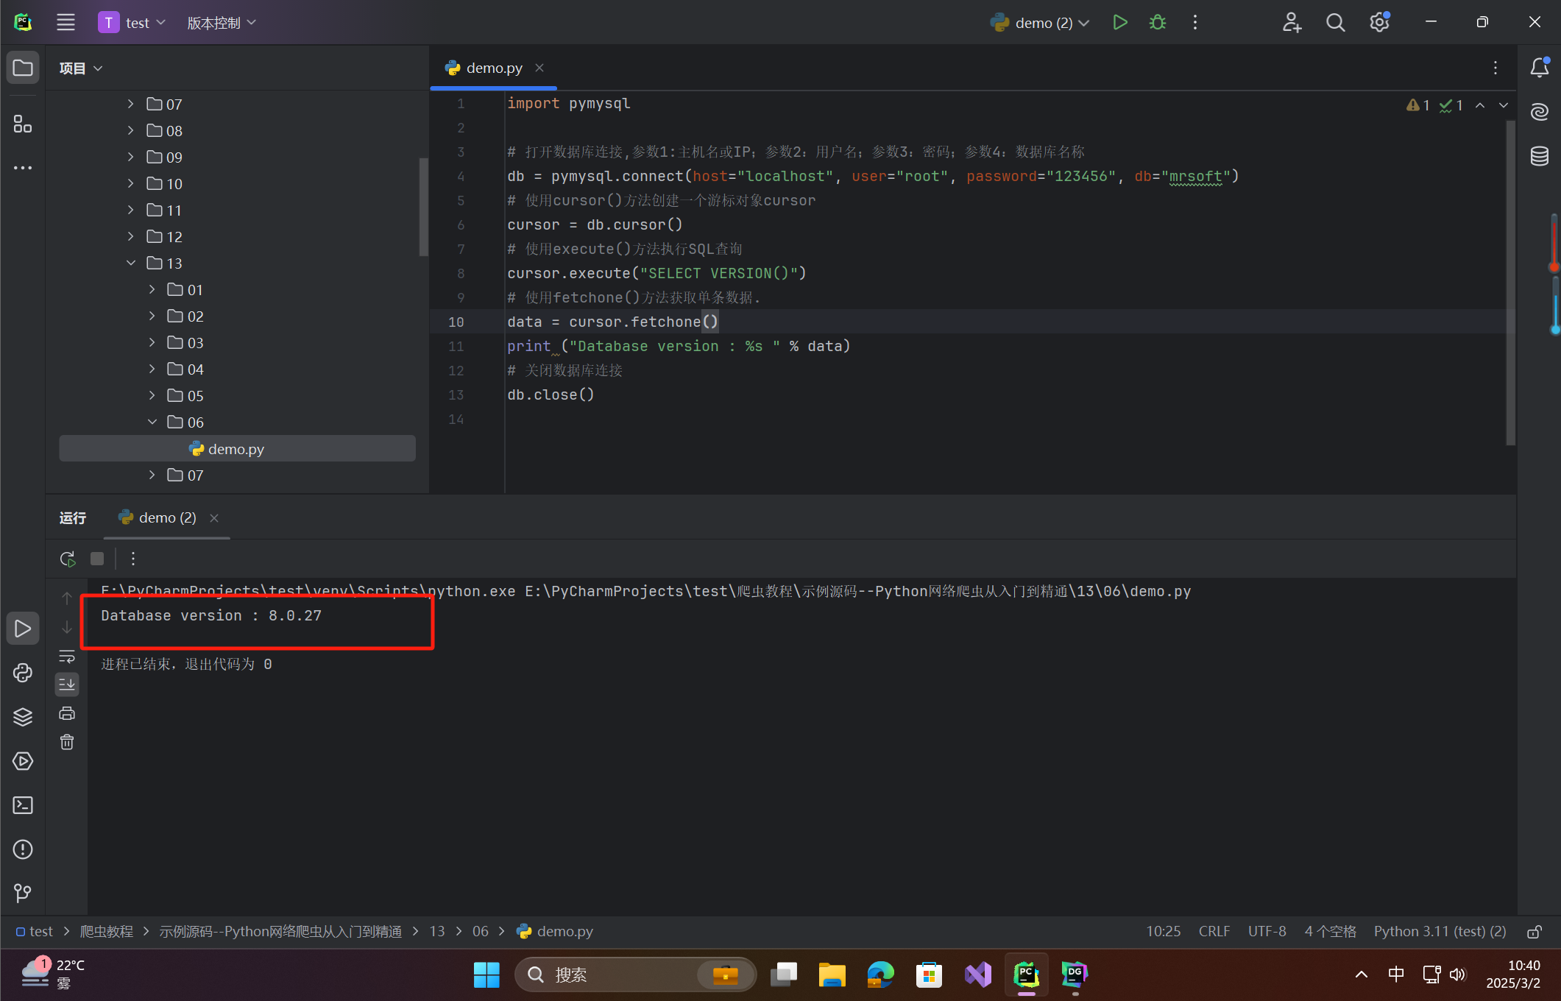The width and height of the screenshot is (1561, 1001).
Task: Open the Project tool window folder icon
Action: (x=23, y=68)
